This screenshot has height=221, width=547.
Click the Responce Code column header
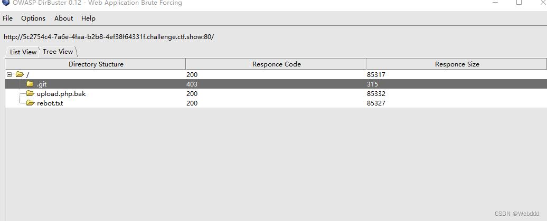(276, 64)
